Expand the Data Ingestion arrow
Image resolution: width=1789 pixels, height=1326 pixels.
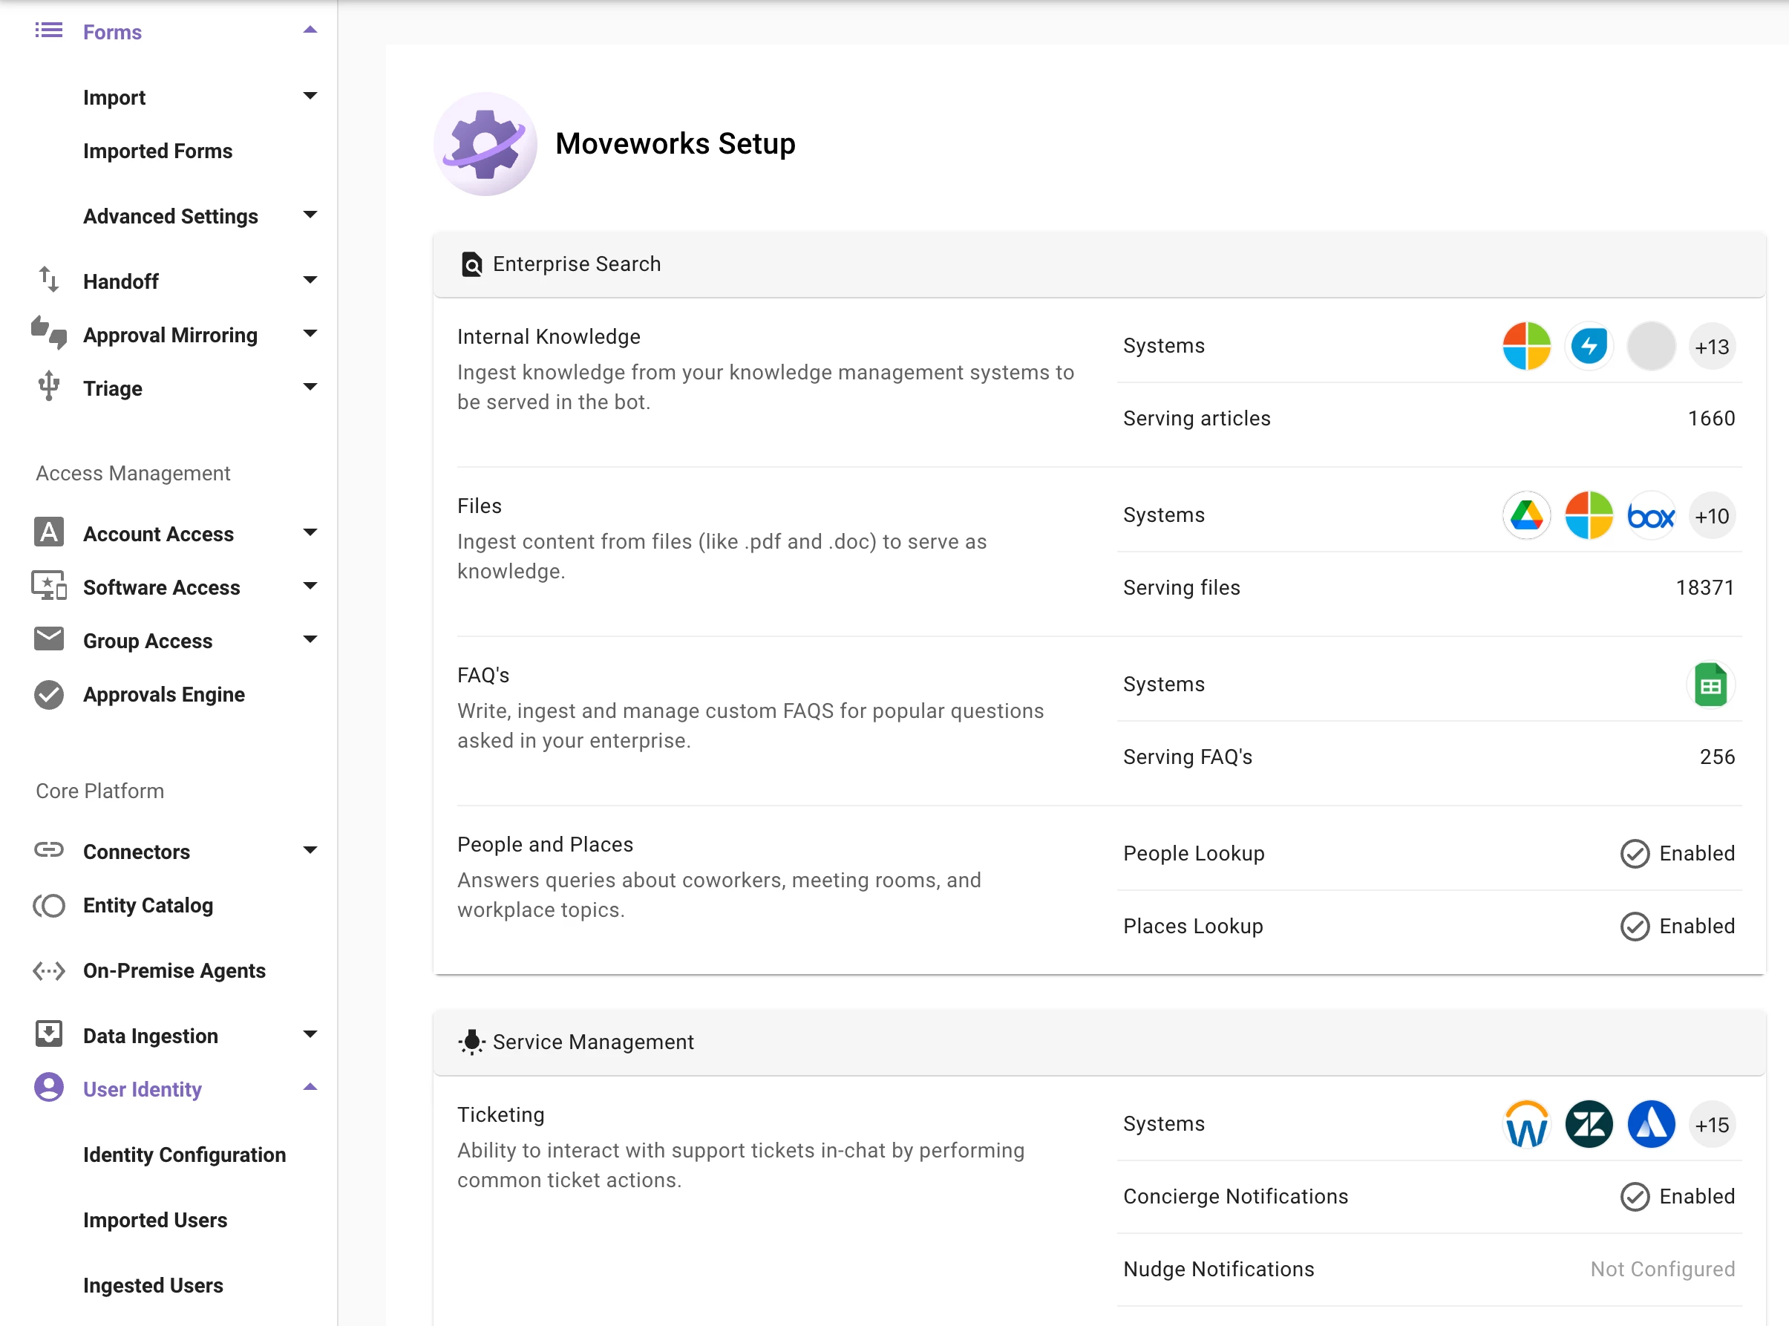coord(310,1033)
